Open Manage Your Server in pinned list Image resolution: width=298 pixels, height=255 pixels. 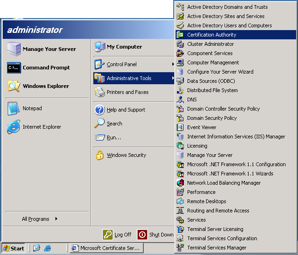48,49
